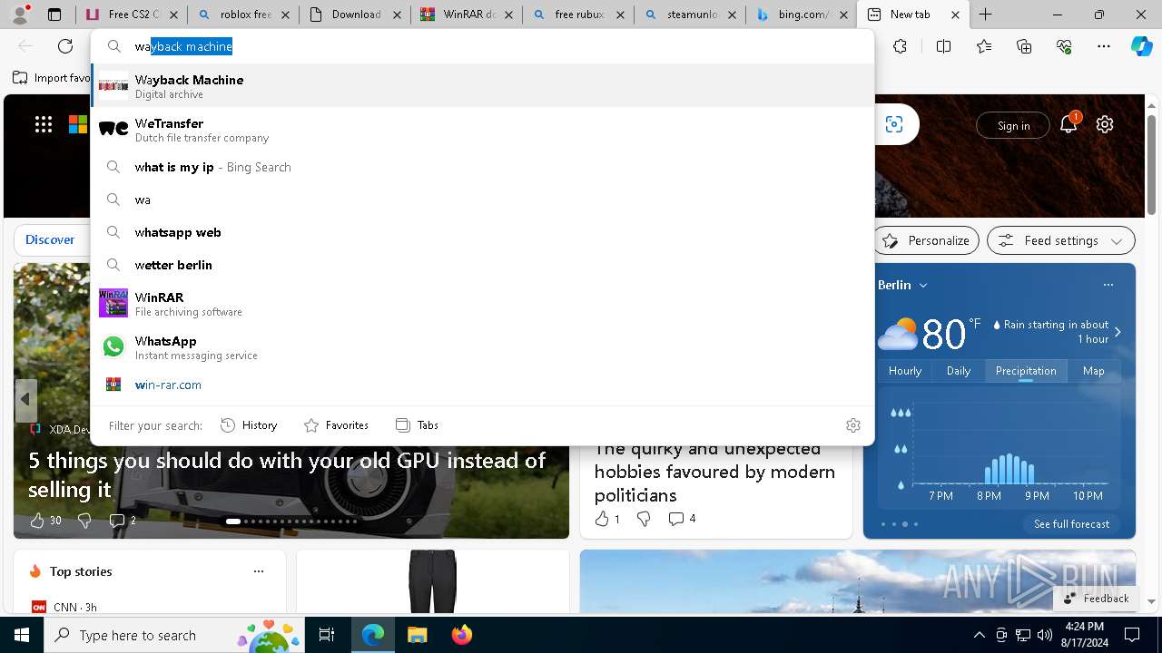The image size is (1162, 653).
Task: Show hidden system tray icons
Action: tap(979, 635)
